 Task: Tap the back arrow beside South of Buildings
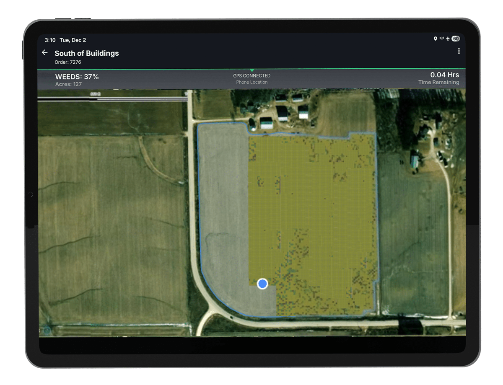[x=44, y=53]
